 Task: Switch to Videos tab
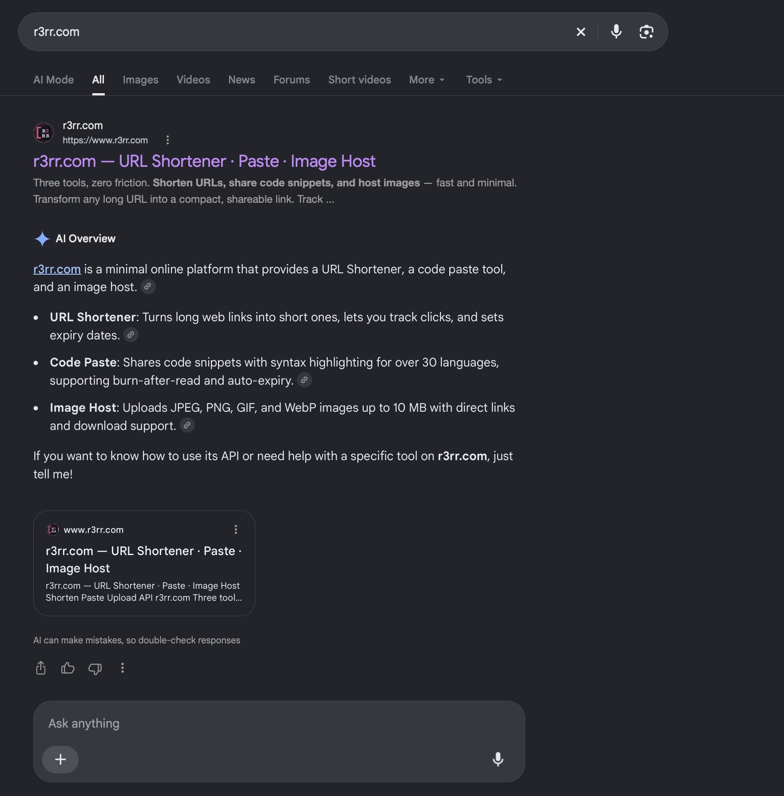click(x=193, y=80)
